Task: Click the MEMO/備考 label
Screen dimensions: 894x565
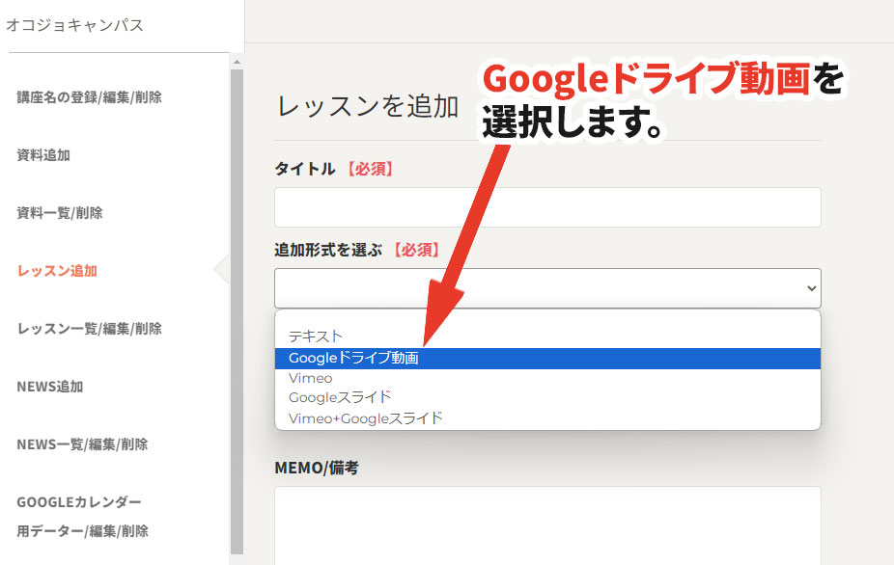Action: 317,468
